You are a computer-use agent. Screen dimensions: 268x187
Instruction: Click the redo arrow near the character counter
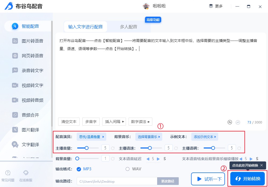tap(238, 122)
